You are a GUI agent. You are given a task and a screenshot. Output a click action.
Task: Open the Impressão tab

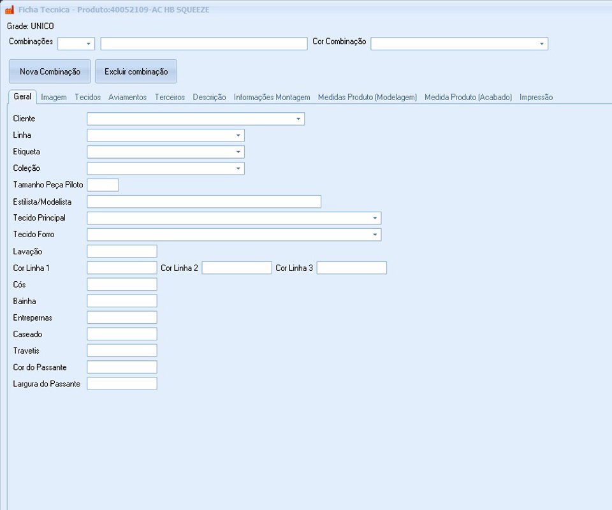[x=535, y=98]
